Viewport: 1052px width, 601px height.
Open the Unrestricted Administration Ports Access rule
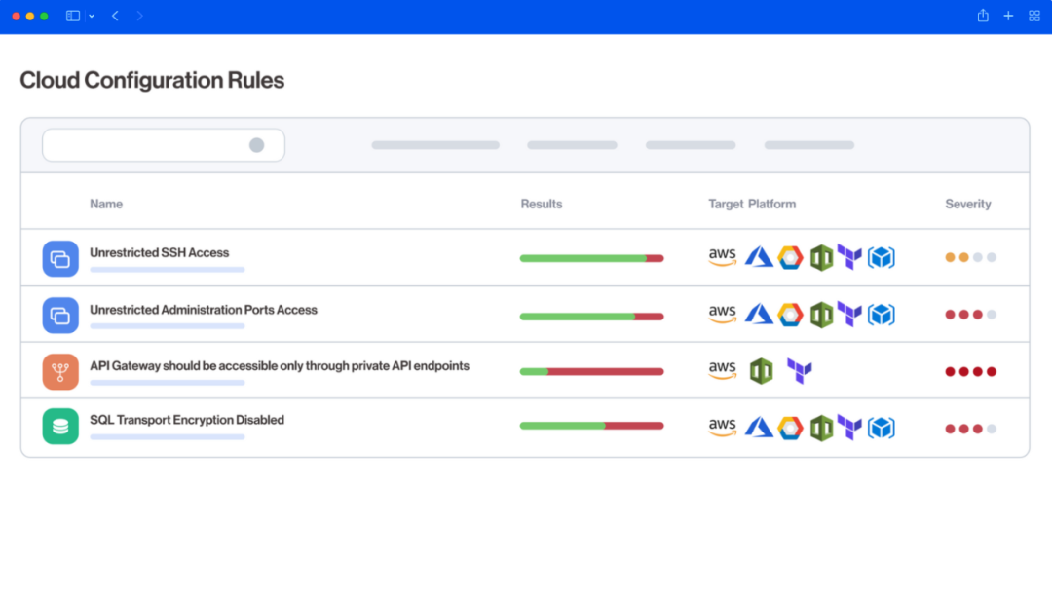[204, 310]
